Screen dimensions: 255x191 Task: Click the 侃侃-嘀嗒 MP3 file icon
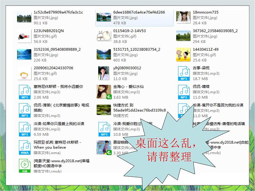coord(184,92)
